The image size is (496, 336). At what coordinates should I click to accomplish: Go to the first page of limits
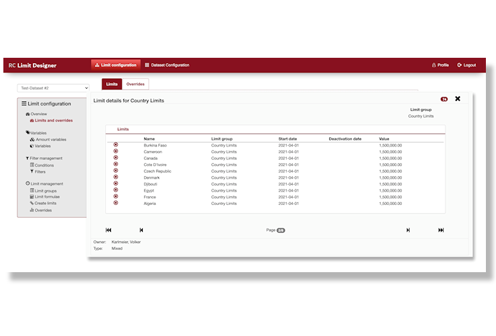click(109, 230)
